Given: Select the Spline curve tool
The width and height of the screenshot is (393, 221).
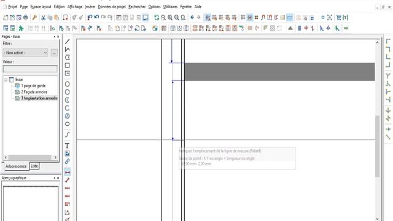Looking at the screenshot, I should pyautogui.click(x=67, y=134).
